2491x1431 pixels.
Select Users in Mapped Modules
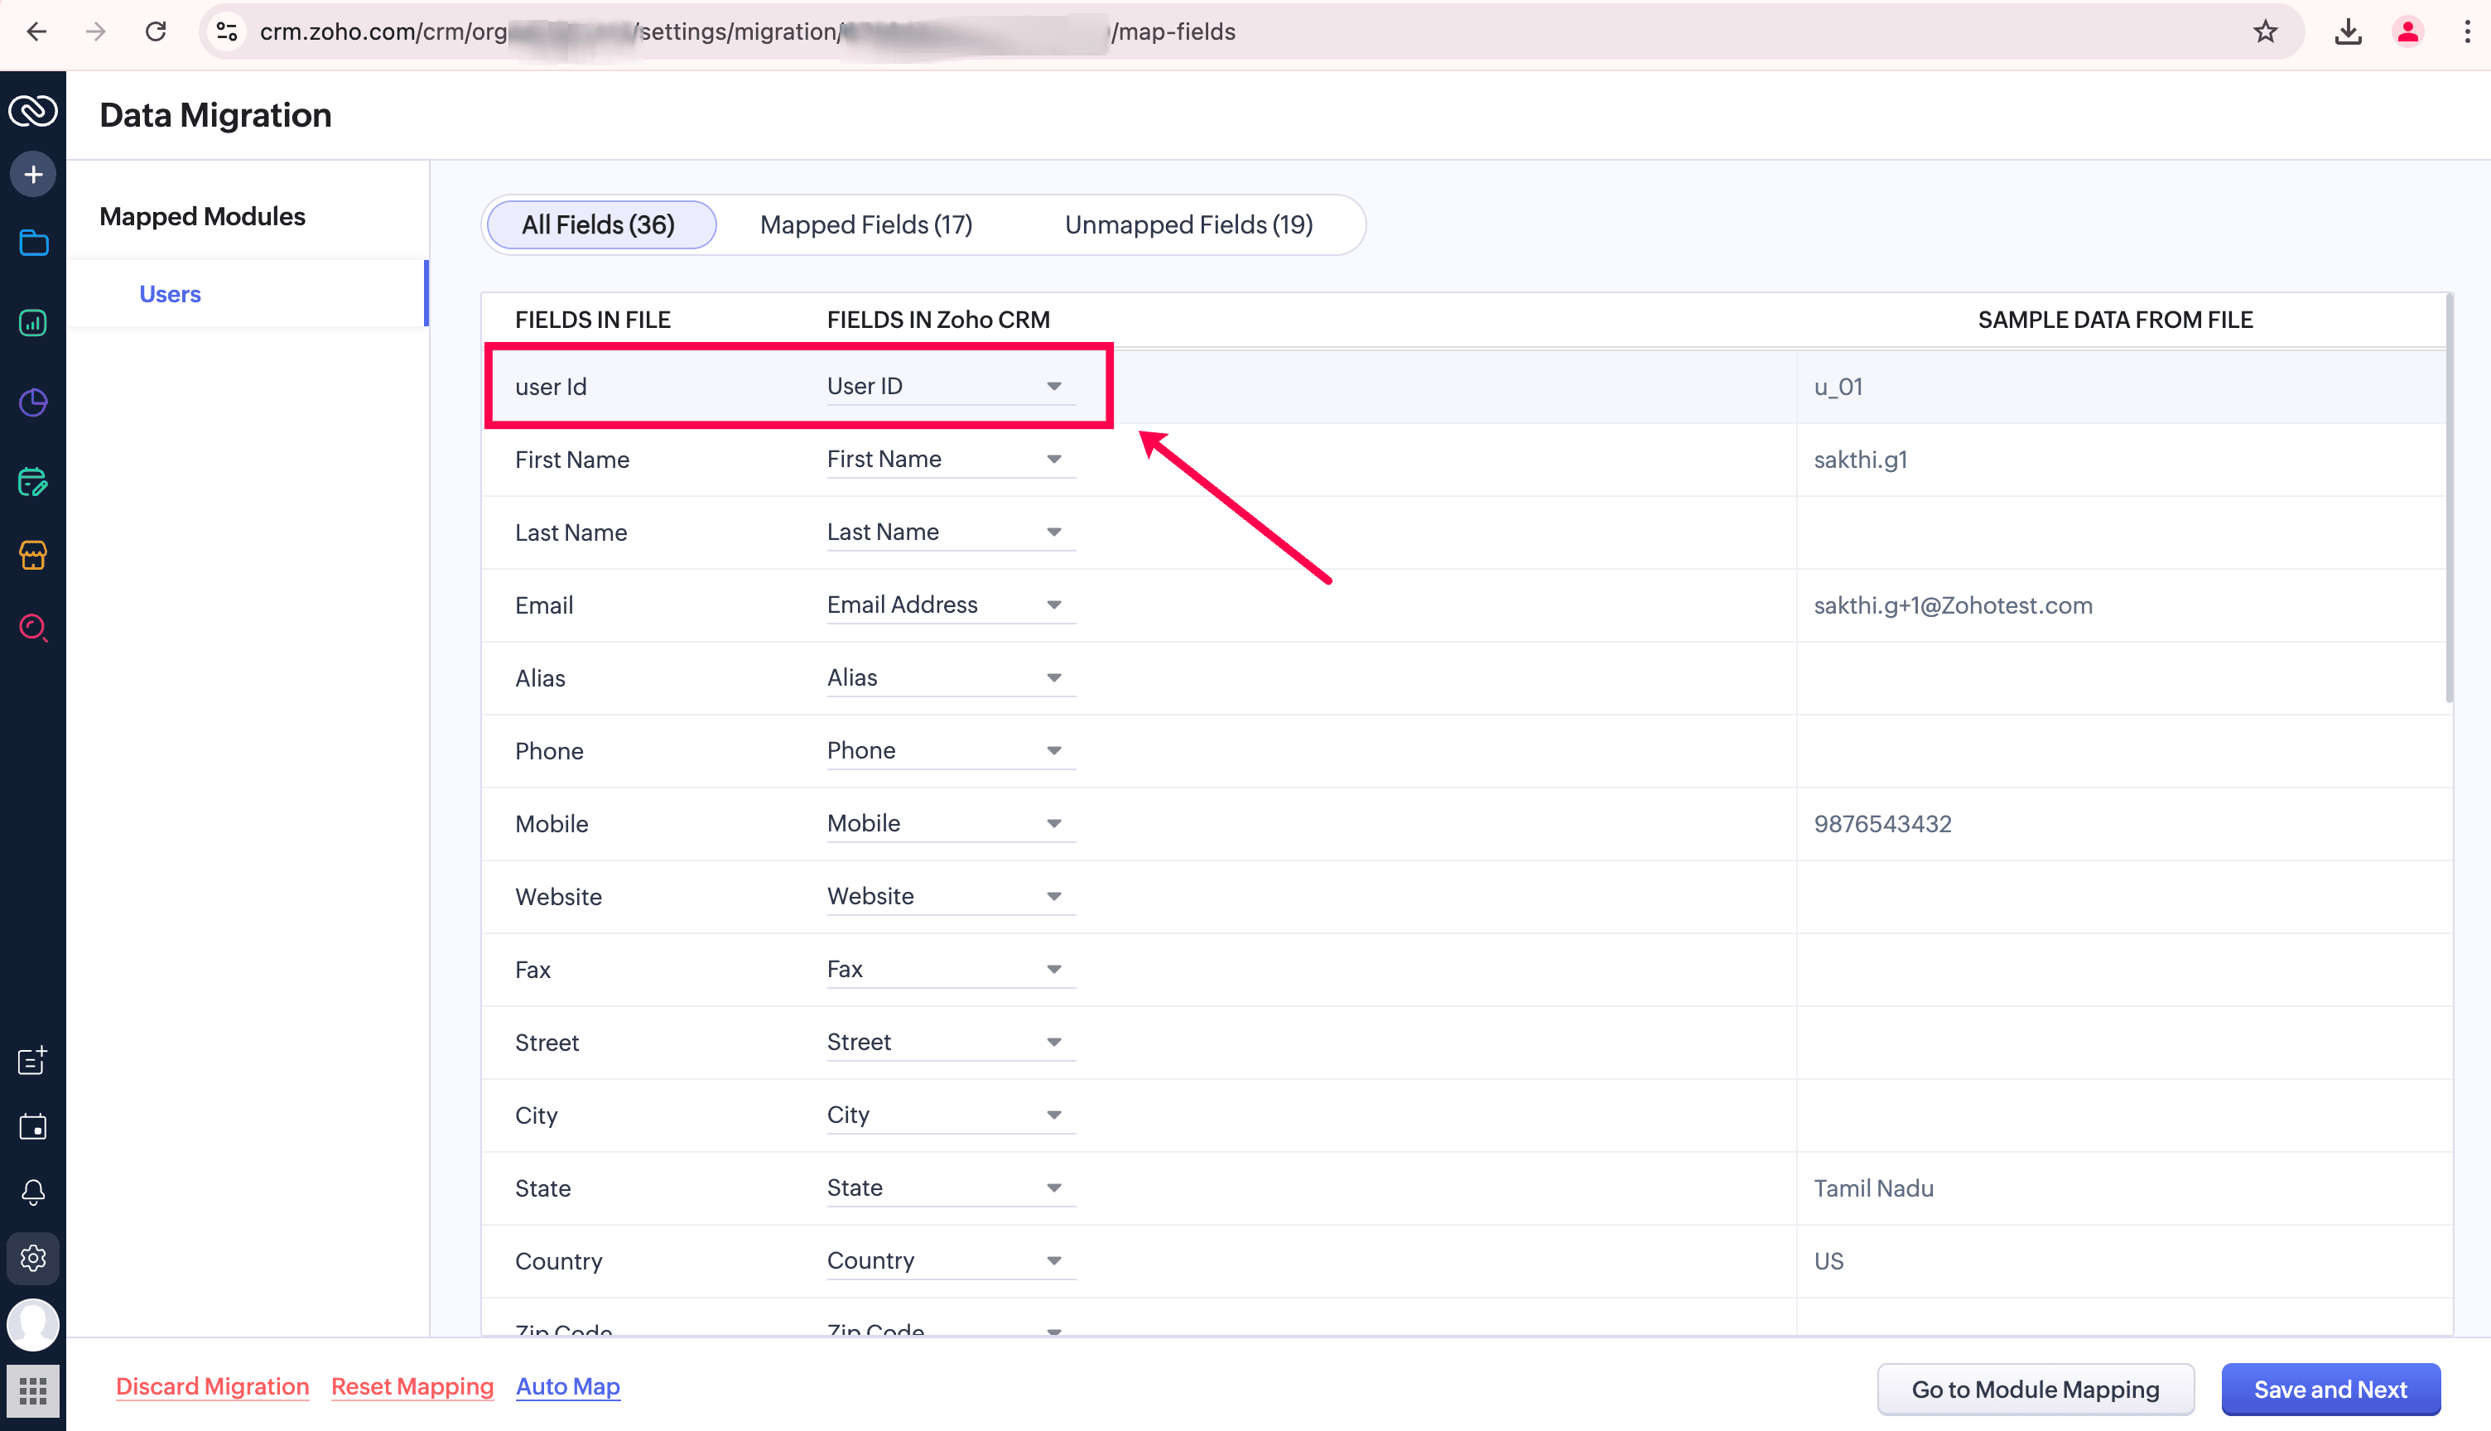point(170,294)
